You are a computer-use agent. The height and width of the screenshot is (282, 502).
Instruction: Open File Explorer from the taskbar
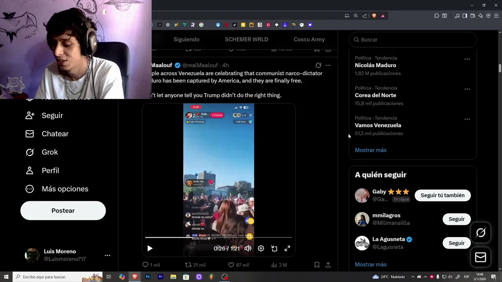pyautogui.click(x=173, y=277)
